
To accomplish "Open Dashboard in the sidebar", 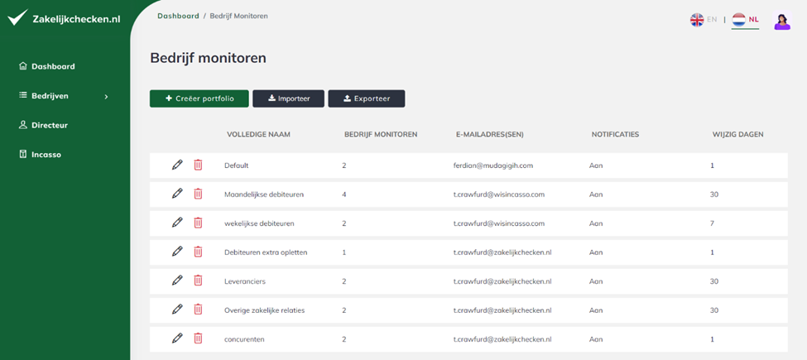I will pyautogui.click(x=47, y=66).
